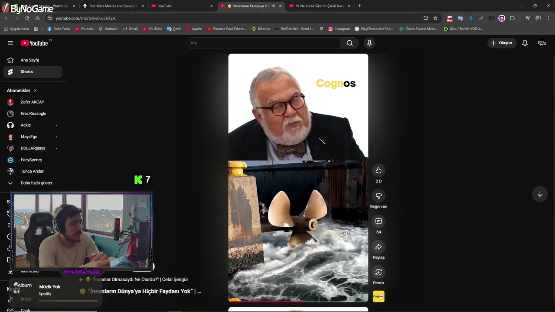The image size is (555, 312).
Task: Go back in browser history
Action: [6, 18]
